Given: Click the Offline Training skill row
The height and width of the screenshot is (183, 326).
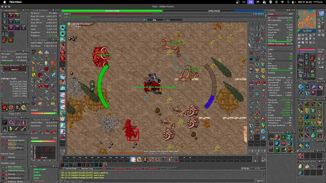Looking at the screenshot, I should click(280, 44).
